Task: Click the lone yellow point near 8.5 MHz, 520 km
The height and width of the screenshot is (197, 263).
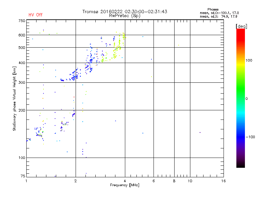Action: coord(179,45)
